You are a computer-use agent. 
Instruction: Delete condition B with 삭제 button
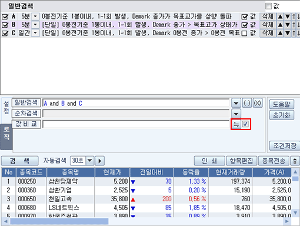click(x=268, y=25)
